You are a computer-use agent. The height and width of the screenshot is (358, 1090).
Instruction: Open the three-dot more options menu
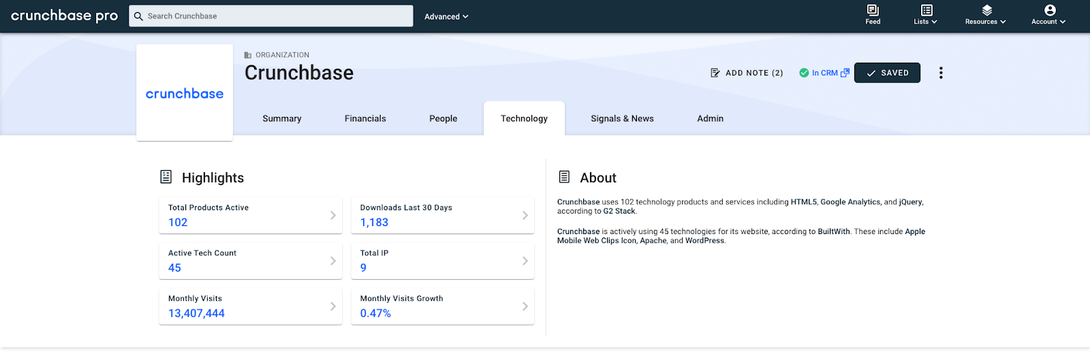pyautogui.click(x=941, y=73)
